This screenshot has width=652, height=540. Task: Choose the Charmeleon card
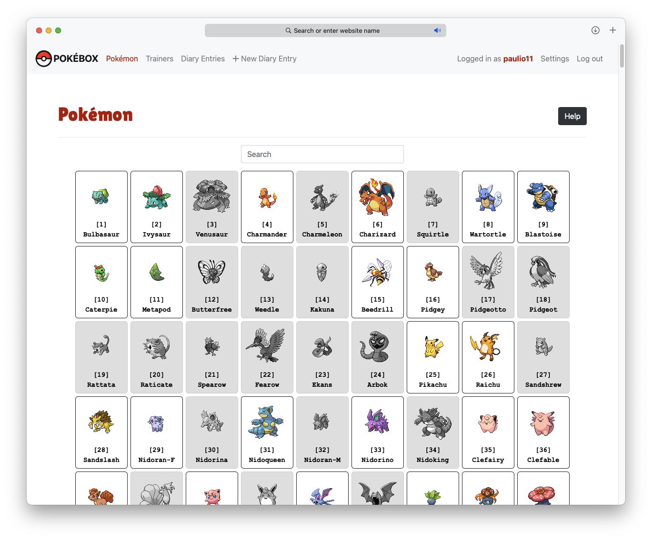click(x=322, y=207)
